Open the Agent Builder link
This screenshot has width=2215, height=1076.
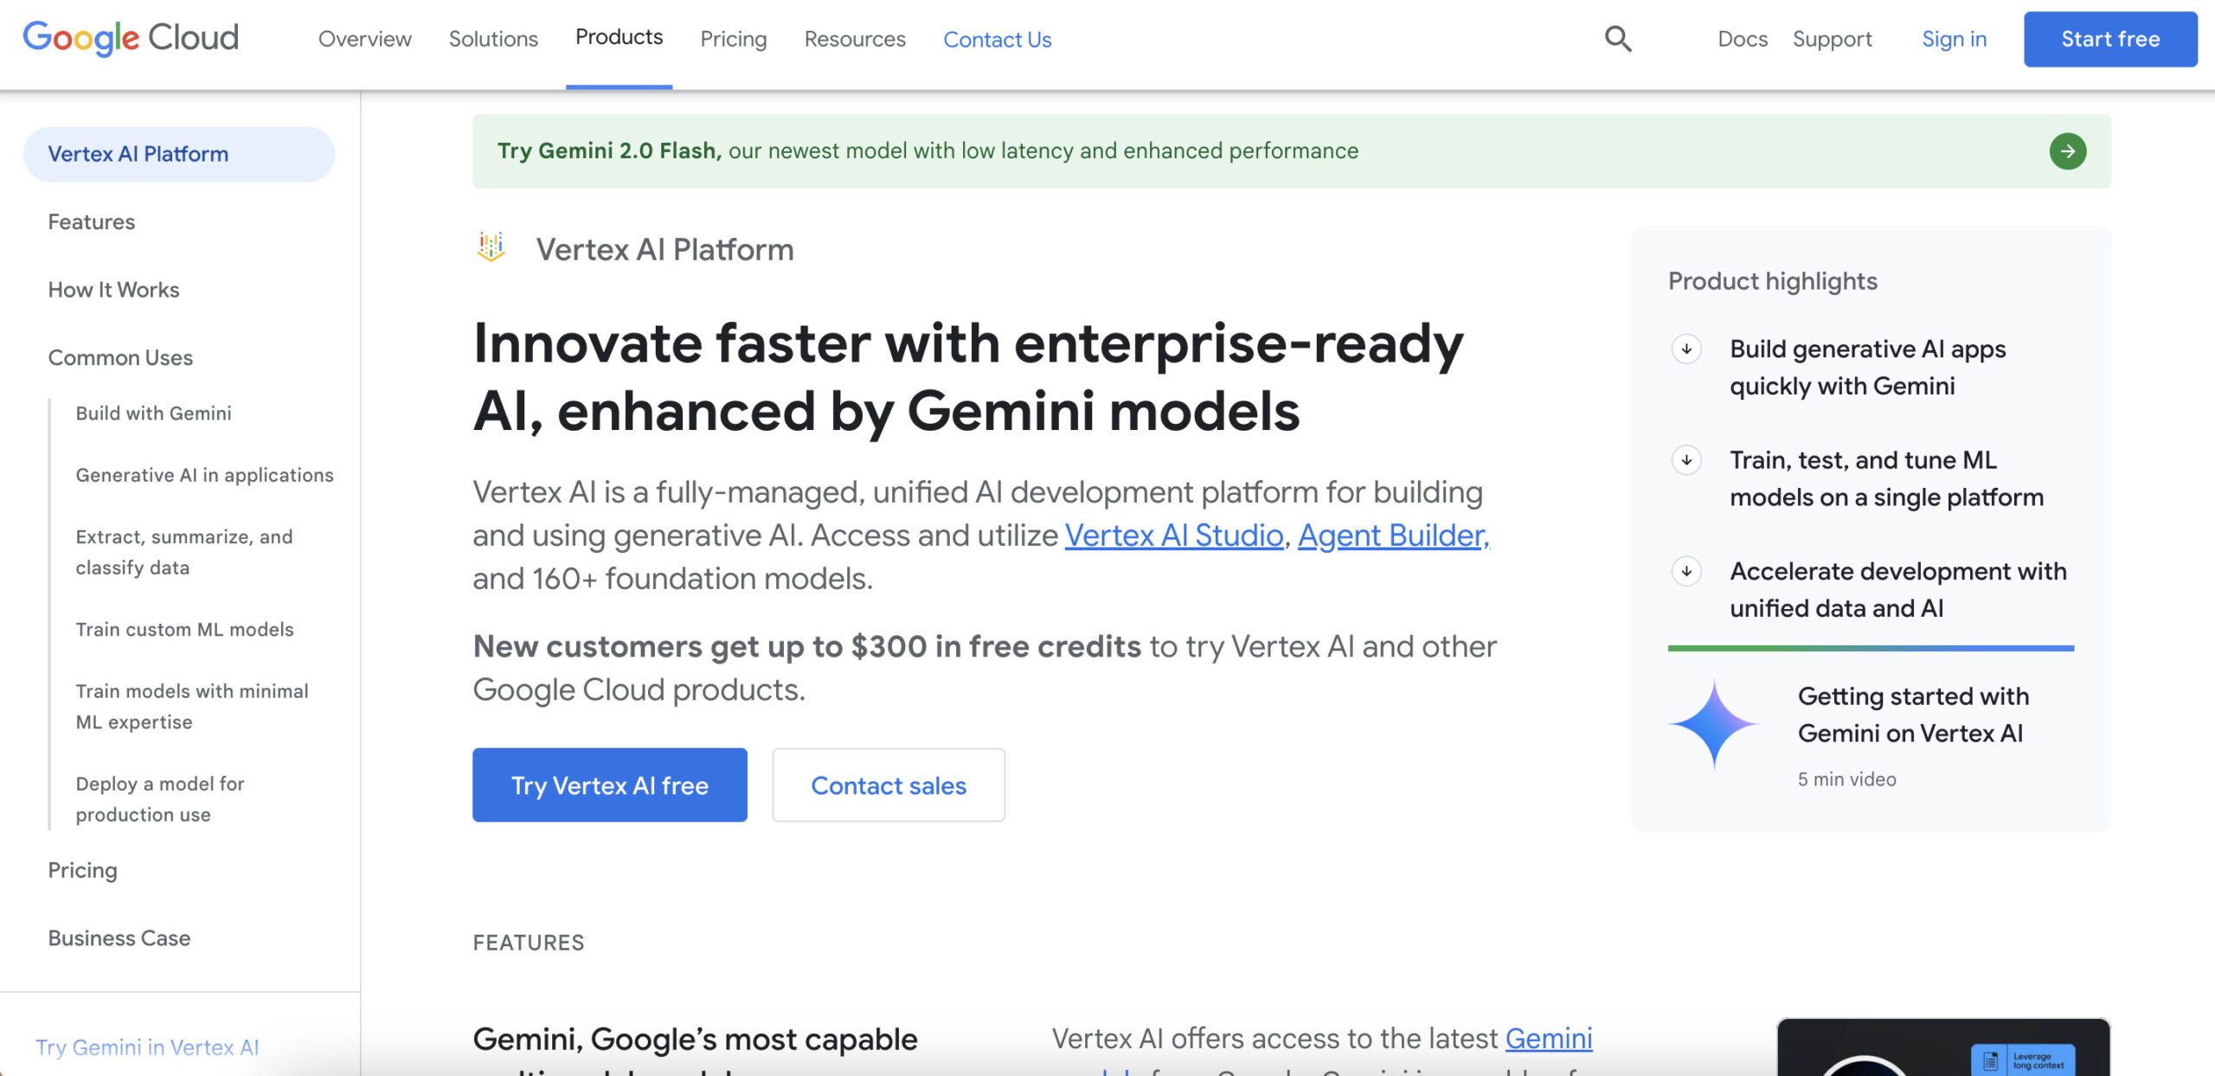[x=1392, y=535]
